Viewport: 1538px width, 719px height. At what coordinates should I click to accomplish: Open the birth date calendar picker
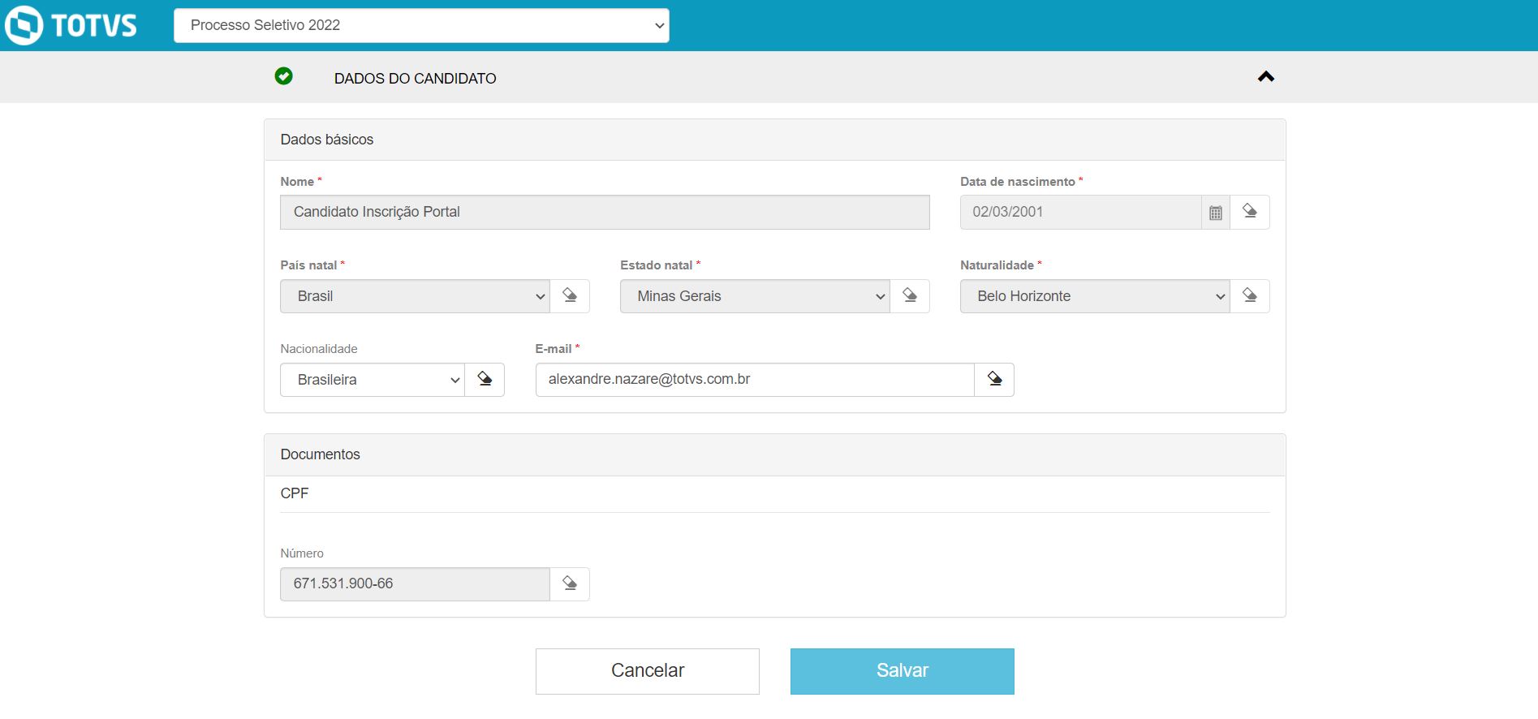pyautogui.click(x=1216, y=213)
